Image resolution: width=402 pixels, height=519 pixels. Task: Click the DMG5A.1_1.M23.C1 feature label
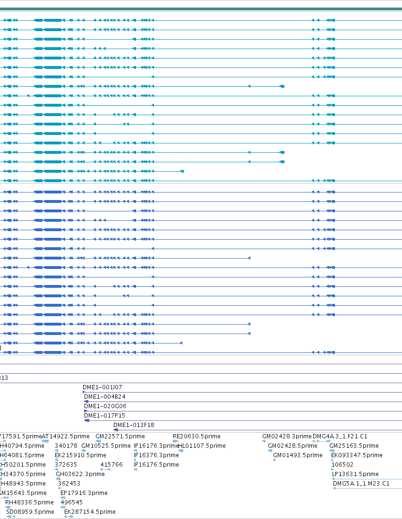pyautogui.click(x=361, y=484)
